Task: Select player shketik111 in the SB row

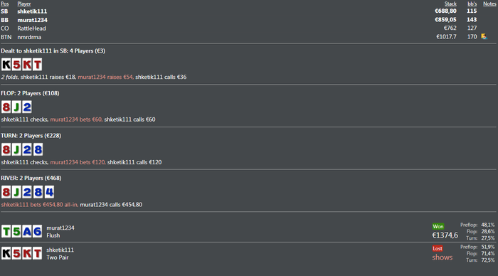Action: pos(32,11)
